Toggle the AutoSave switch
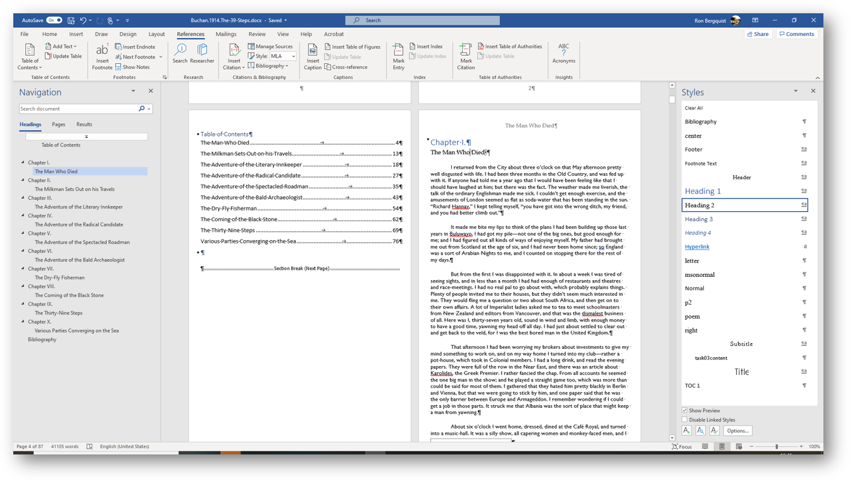 [x=54, y=20]
